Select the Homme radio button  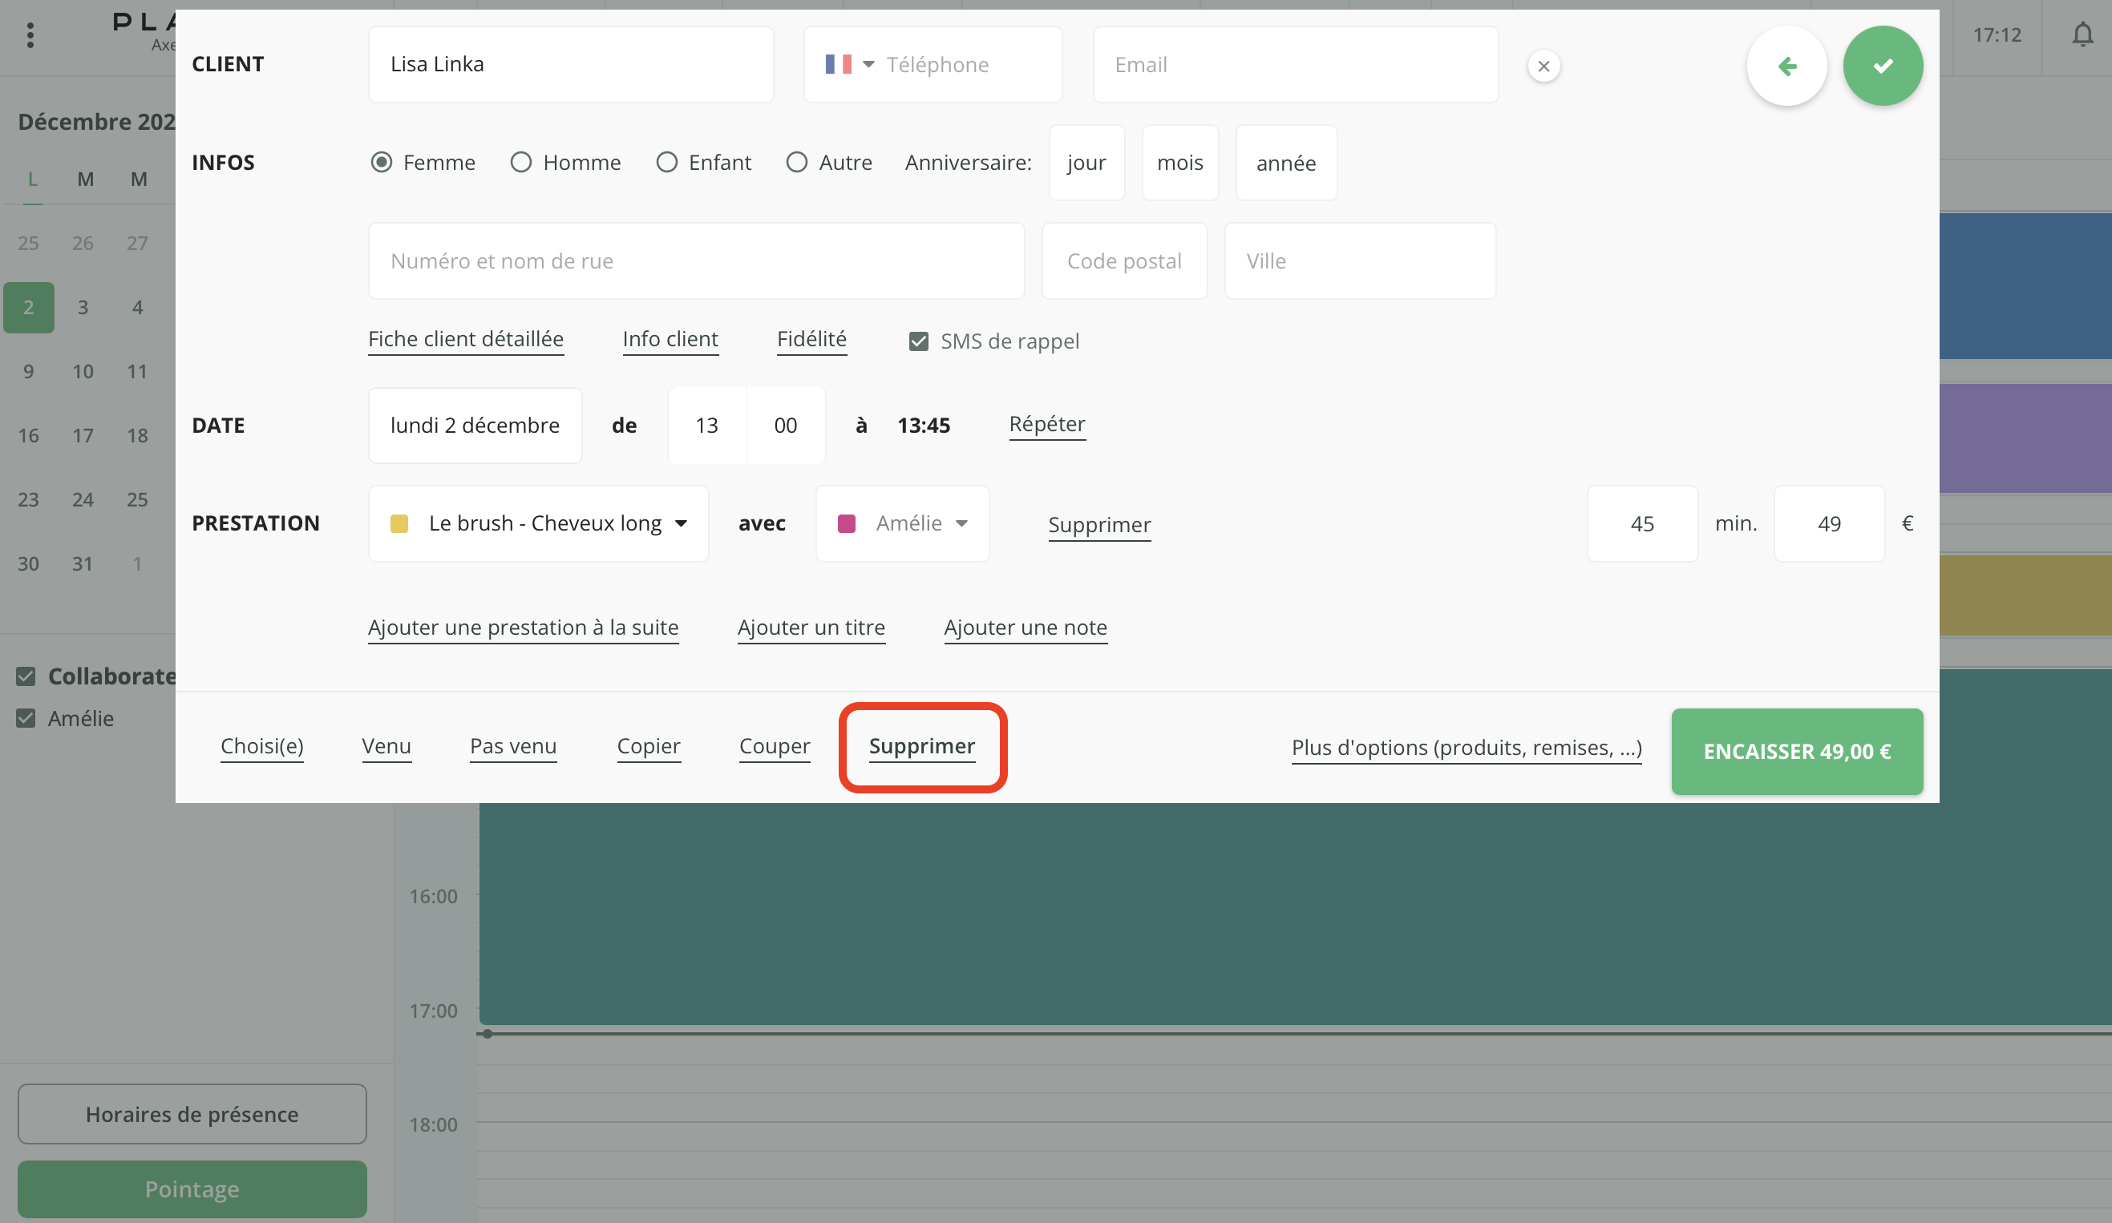520,163
